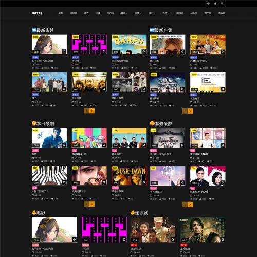Click overlay icon on FRIENDS thumbnail

pos(223,89)
